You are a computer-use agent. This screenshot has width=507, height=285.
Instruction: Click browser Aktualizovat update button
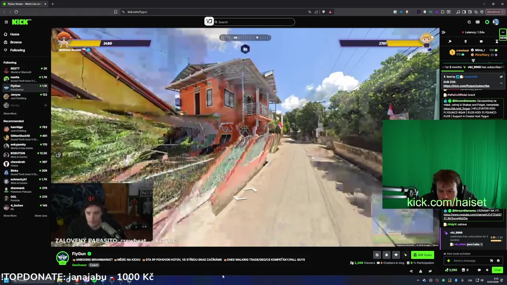496,12
